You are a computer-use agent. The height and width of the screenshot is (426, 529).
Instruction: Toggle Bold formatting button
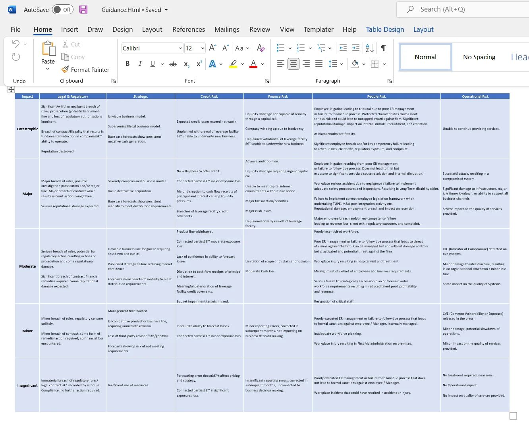[127, 64]
